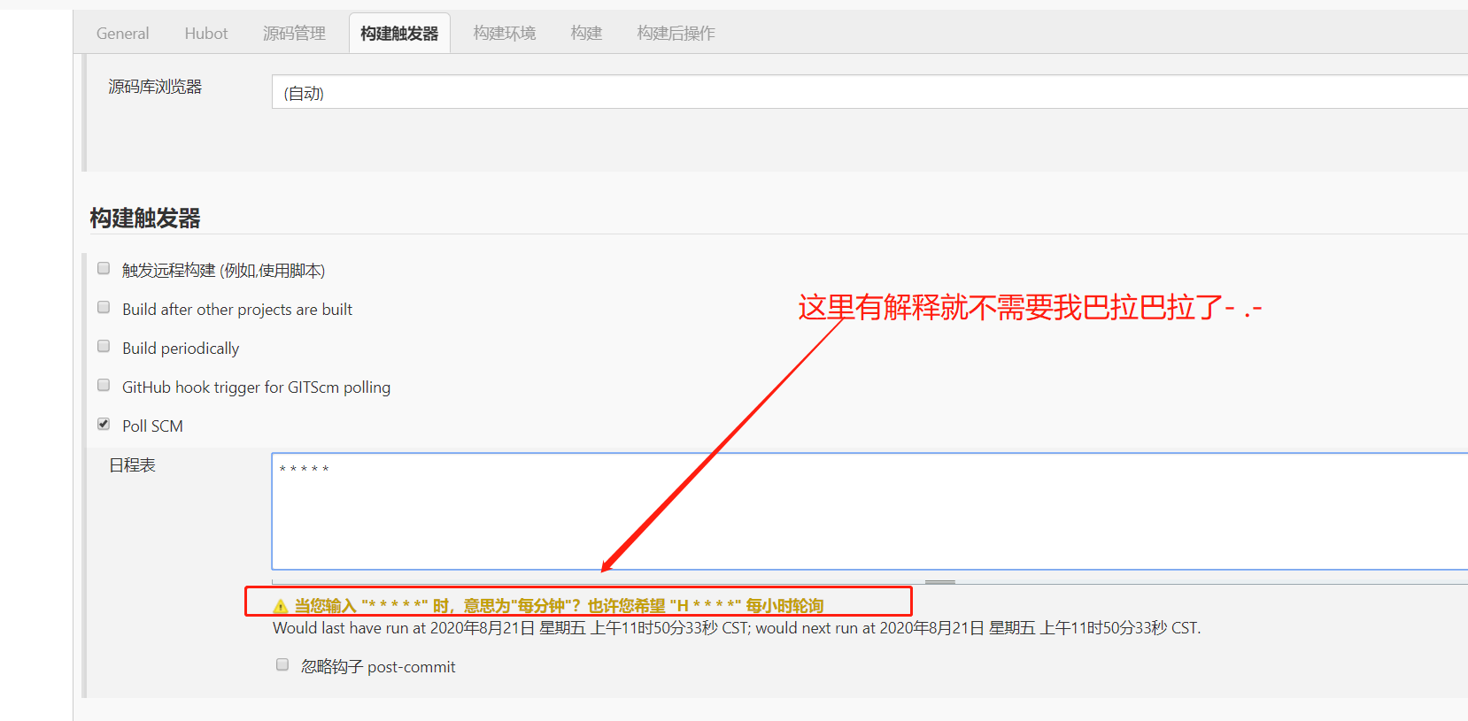Image resolution: width=1468 pixels, height=721 pixels.
Task: Click the 日程表 label
Action: click(x=132, y=465)
